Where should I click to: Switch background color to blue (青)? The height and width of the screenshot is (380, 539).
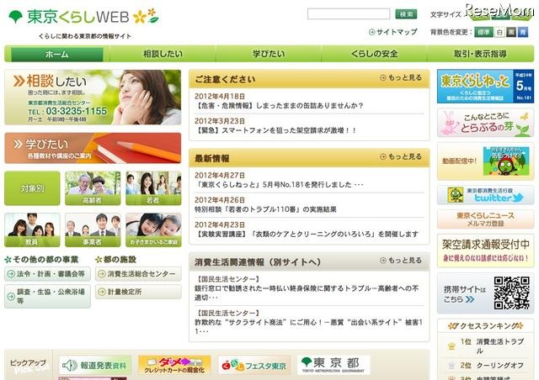523,32
